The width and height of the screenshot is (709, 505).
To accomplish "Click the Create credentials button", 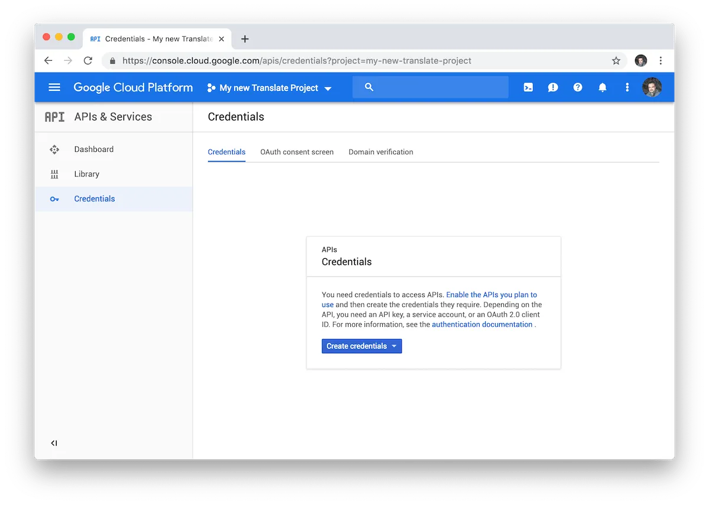I will click(x=362, y=346).
